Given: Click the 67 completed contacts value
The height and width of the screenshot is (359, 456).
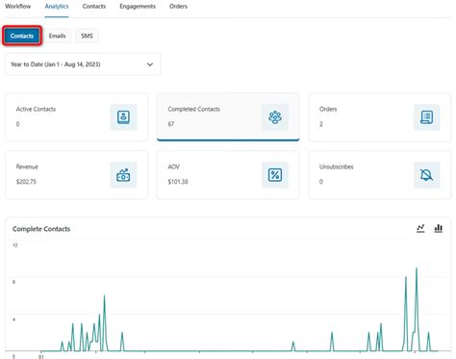Looking at the screenshot, I should pos(171,124).
